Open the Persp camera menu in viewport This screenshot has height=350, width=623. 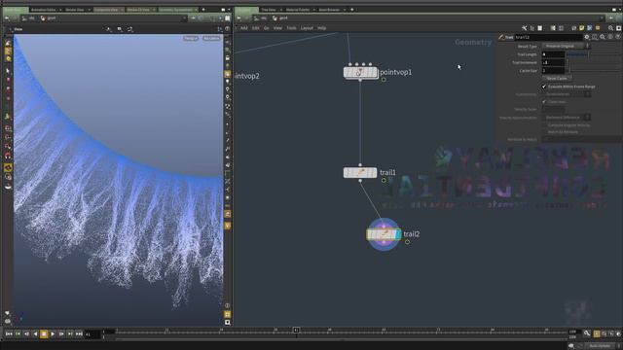point(191,39)
